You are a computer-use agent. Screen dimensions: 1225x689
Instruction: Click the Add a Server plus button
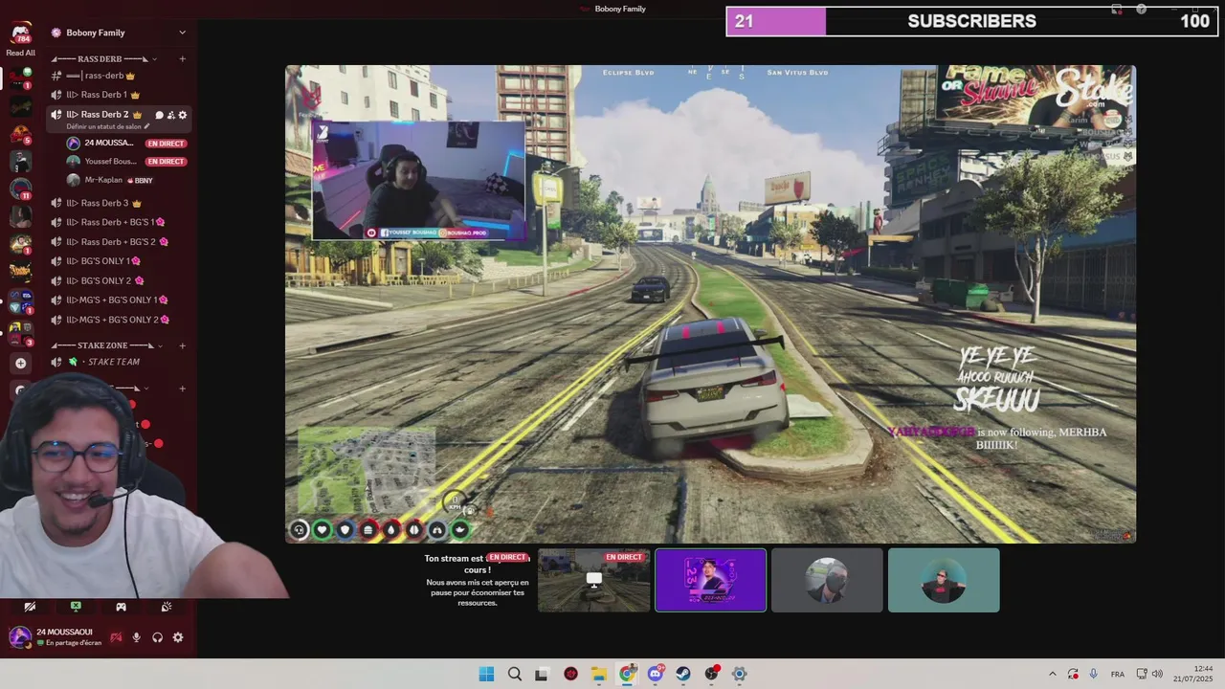pos(20,364)
